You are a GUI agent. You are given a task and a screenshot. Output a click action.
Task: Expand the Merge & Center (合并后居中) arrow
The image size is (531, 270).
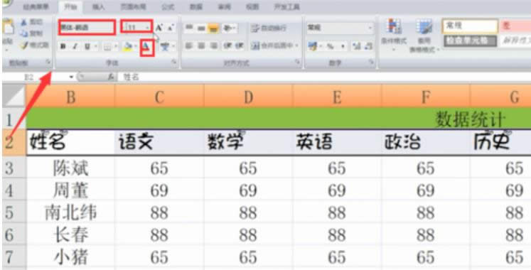pyautogui.click(x=297, y=45)
